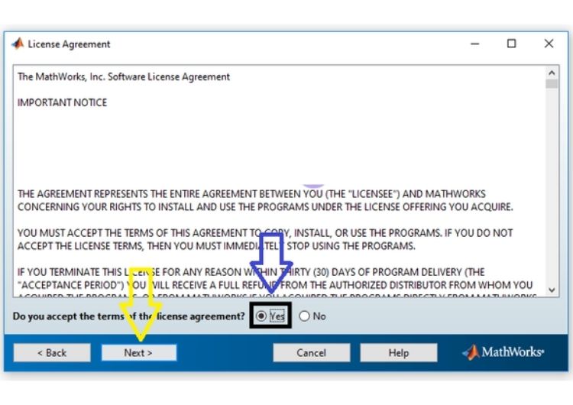The image size is (573, 405).
Task: Click the line starting 'ACCEPT THE LICENSE TERMS'
Action: point(216,246)
